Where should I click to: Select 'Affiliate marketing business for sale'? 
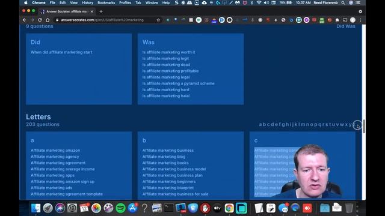point(175,194)
